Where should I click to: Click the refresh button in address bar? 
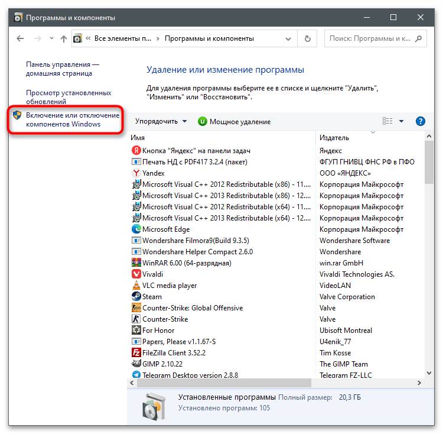(307, 38)
